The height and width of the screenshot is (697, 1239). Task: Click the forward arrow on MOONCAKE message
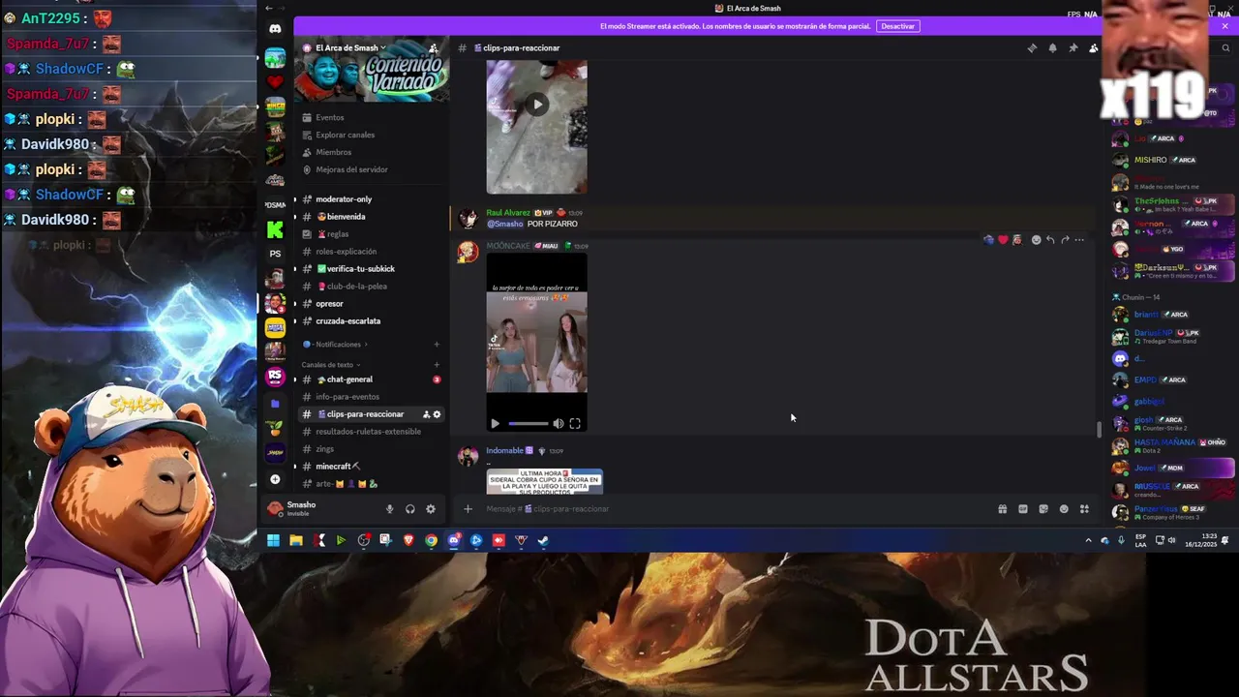coord(1065,240)
